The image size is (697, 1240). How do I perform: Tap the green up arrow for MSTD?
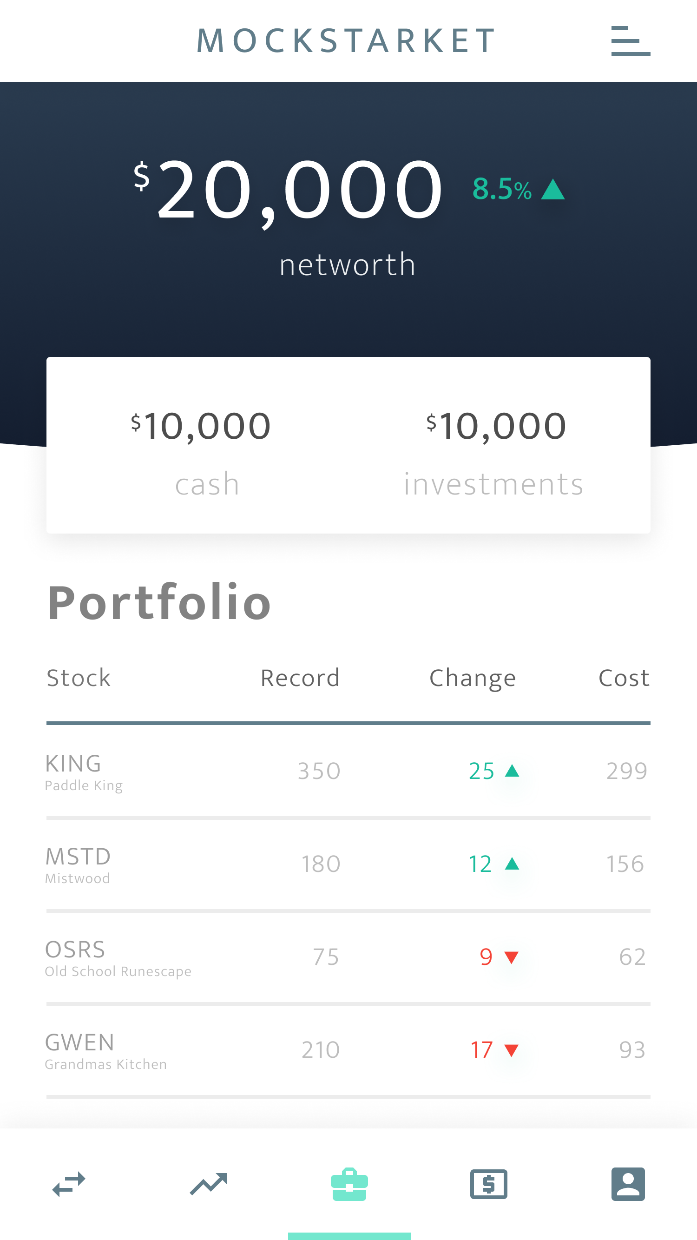click(x=512, y=864)
